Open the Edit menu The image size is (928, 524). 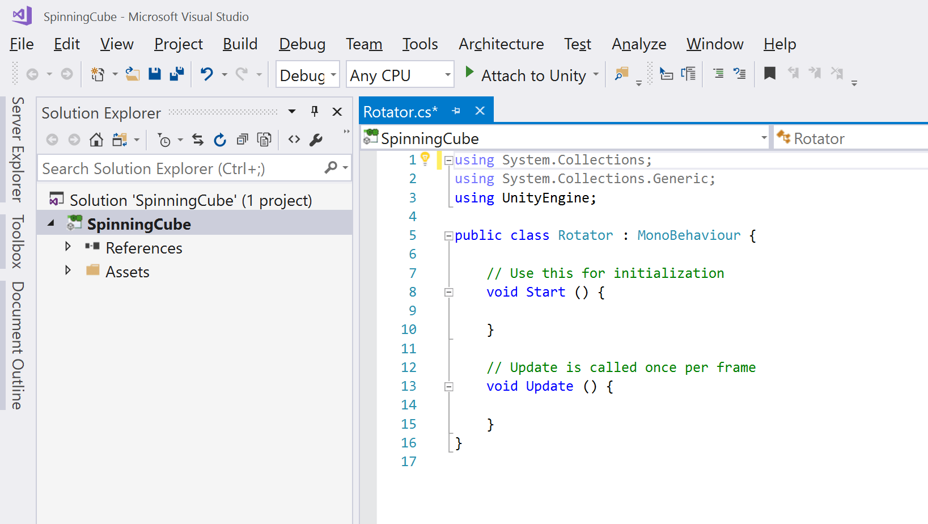point(67,44)
